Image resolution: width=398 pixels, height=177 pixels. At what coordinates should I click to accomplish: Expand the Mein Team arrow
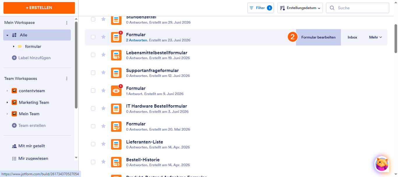7,114
